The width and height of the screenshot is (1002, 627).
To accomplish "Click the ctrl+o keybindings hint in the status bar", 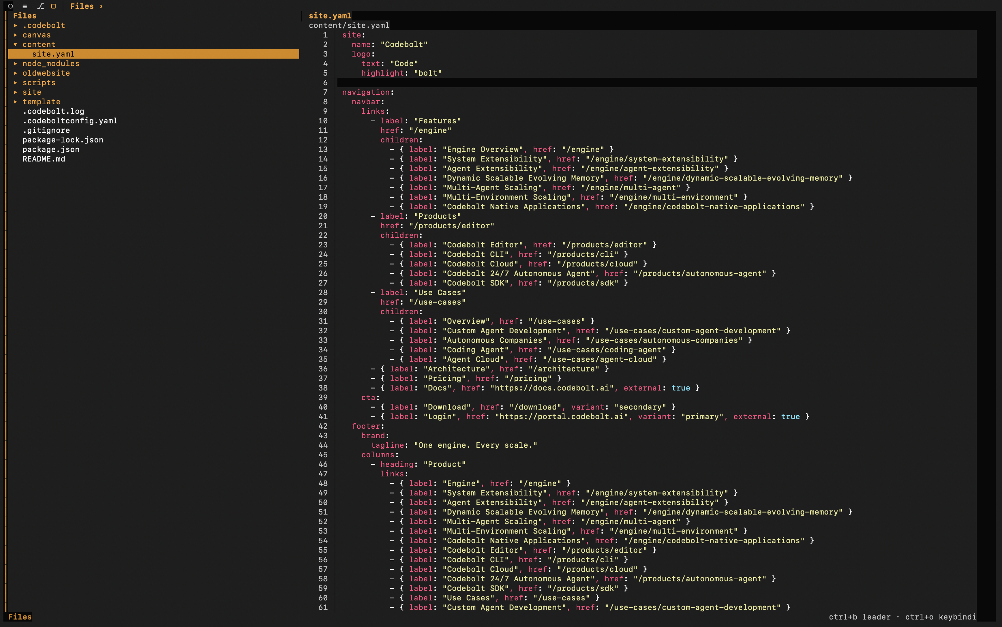I will click(940, 617).
